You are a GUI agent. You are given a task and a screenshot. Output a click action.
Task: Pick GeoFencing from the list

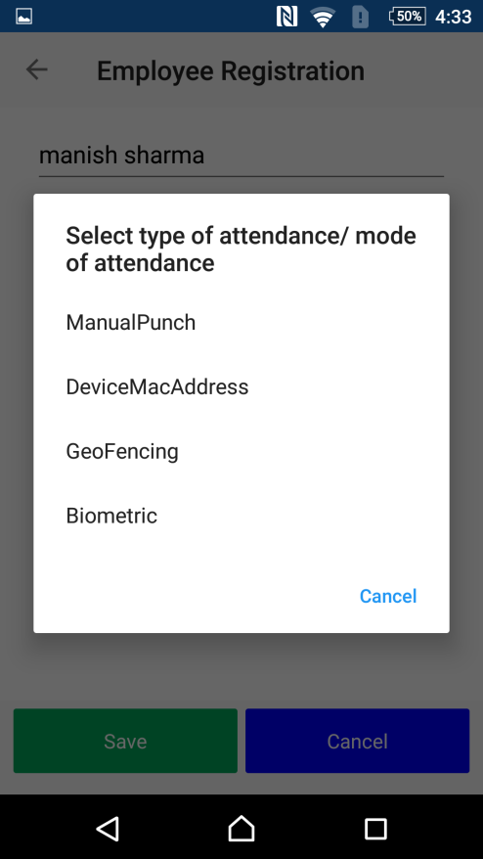coord(241,451)
